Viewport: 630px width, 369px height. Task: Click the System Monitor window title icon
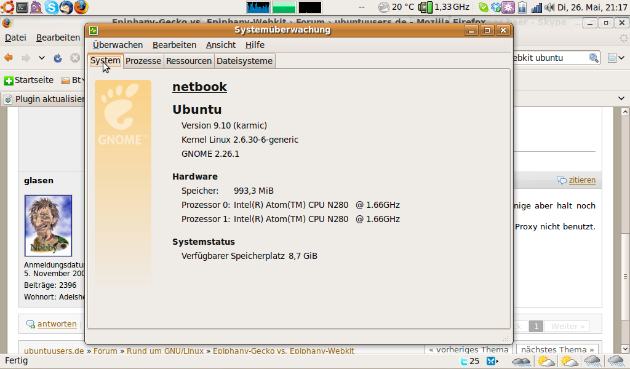point(94,31)
